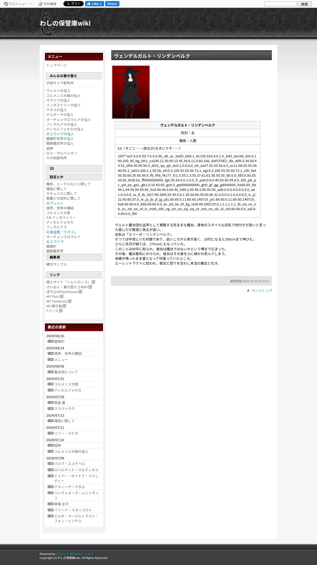Click the Facebook Share button
The height and width of the screenshot is (565, 317).
point(112,4)
